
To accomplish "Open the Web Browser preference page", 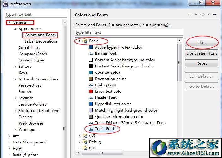I will (31, 123).
